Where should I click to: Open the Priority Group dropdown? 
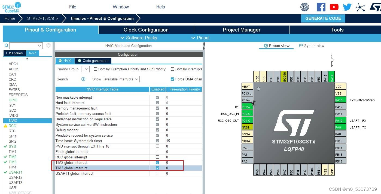coord(85,69)
